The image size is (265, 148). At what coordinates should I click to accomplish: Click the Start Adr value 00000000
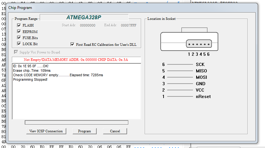point(87,25)
